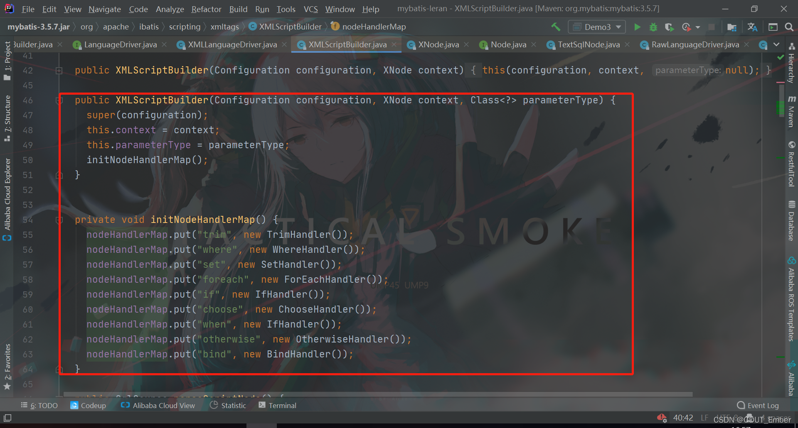Toggle the Database tool window
This screenshot has height=428, width=798.
[x=791, y=221]
